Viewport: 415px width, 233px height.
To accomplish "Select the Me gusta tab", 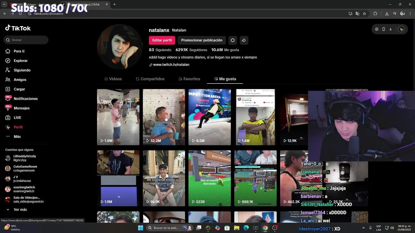I will point(225,79).
